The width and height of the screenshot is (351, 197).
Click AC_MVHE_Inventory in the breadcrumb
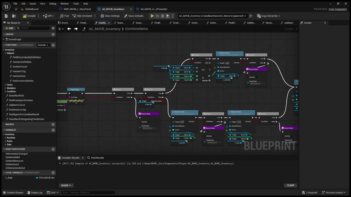[x=104, y=29]
